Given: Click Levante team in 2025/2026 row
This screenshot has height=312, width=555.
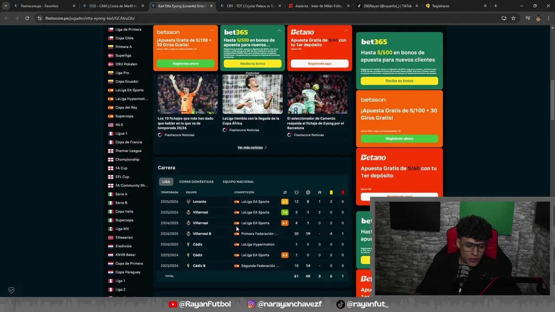Looking at the screenshot, I should point(199,201).
